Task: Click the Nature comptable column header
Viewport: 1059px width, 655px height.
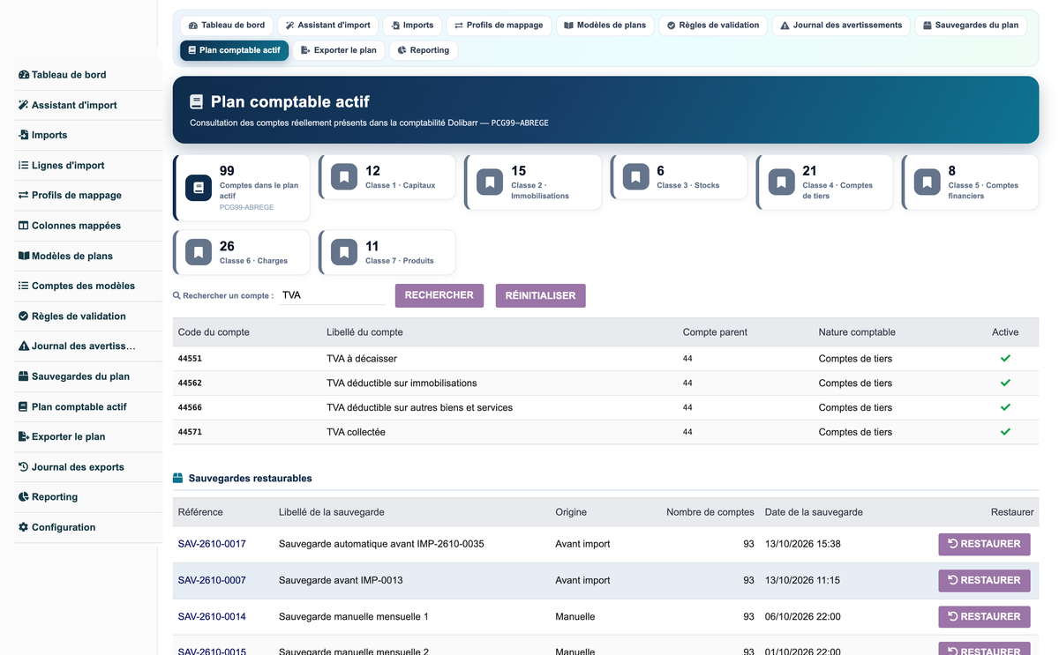Action: [x=857, y=332]
